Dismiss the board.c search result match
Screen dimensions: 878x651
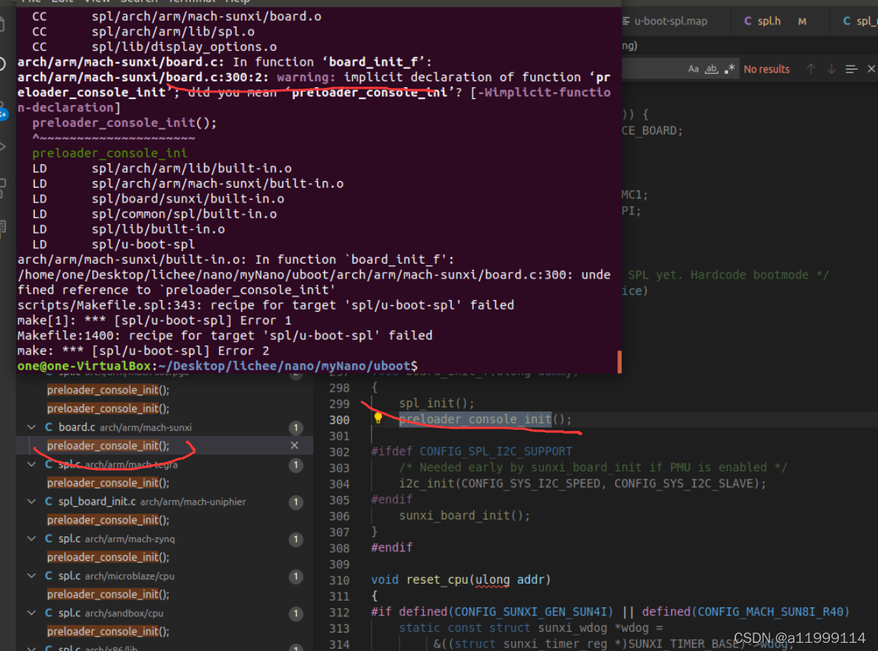pos(294,446)
